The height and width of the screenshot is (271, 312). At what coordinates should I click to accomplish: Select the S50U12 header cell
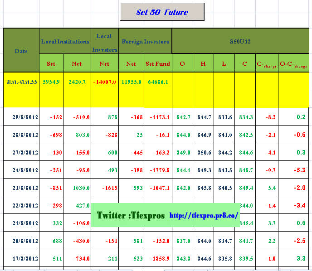[x=240, y=42]
